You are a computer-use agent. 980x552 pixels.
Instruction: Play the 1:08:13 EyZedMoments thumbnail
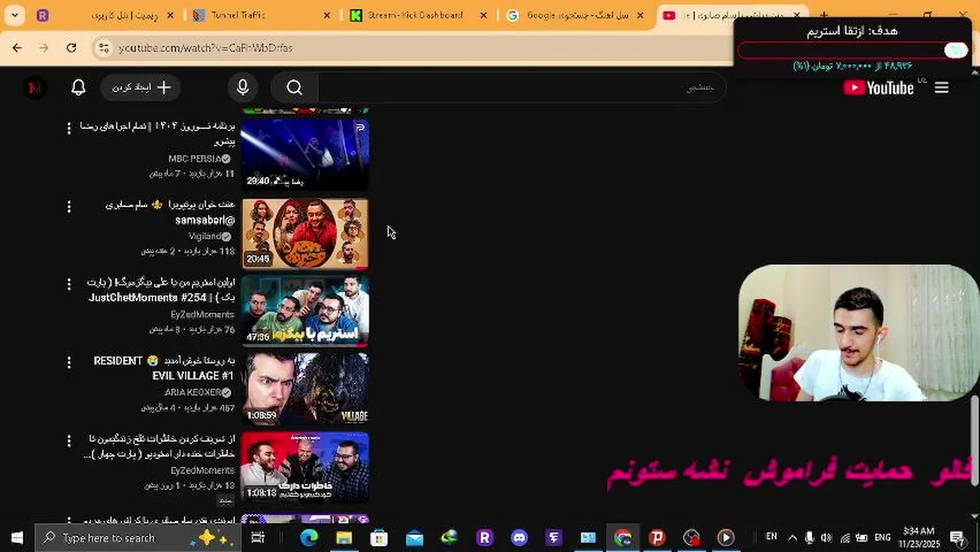click(x=305, y=468)
